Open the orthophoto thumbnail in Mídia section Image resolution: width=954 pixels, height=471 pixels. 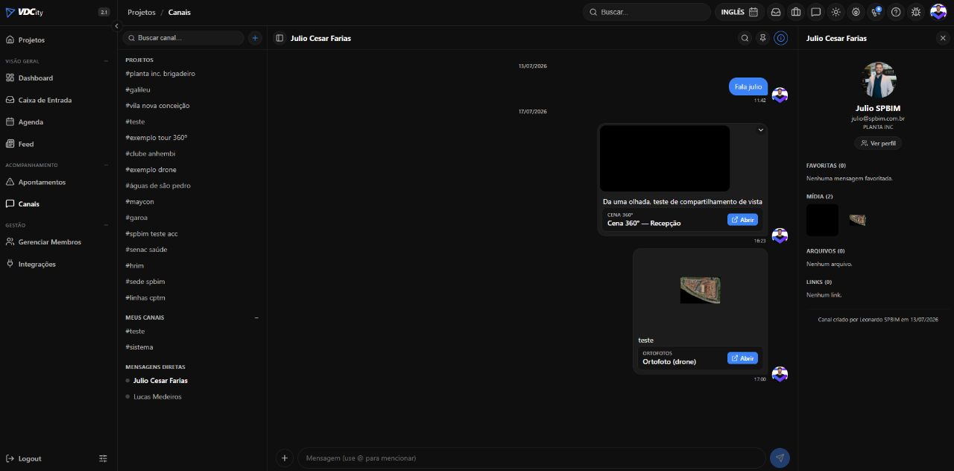[x=857, y=220]
